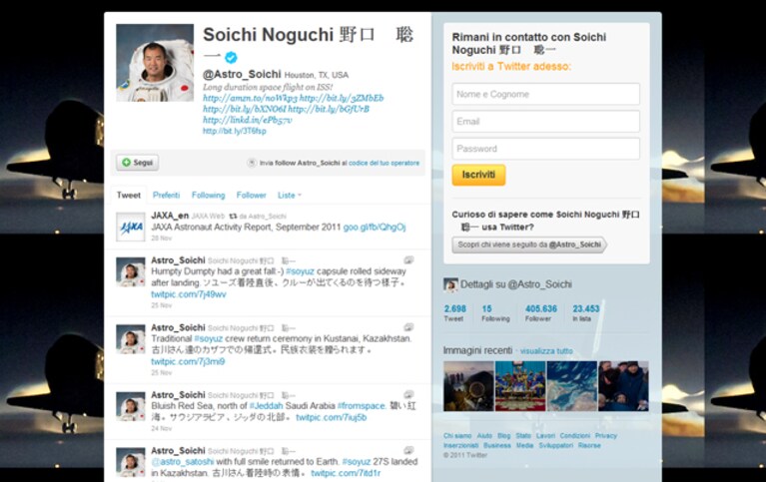This screenshot has width=766, height=482.
Task: Open the fourth recent image of the crew
Action: pyautogui.click(x=624, y=386)
